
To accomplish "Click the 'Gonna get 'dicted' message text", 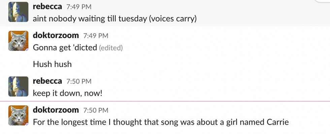I will (x=65, y=48).
